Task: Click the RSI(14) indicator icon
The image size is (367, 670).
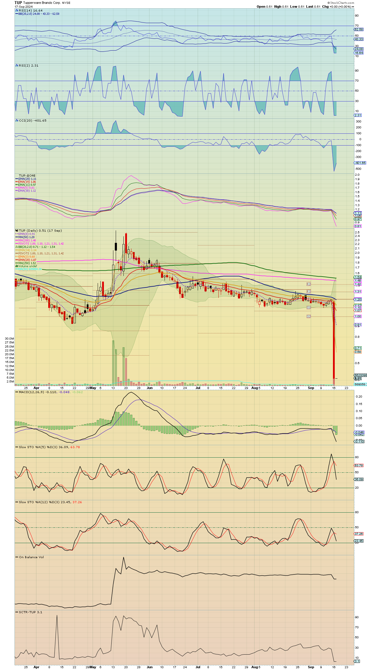Action: tap(17, 10)
